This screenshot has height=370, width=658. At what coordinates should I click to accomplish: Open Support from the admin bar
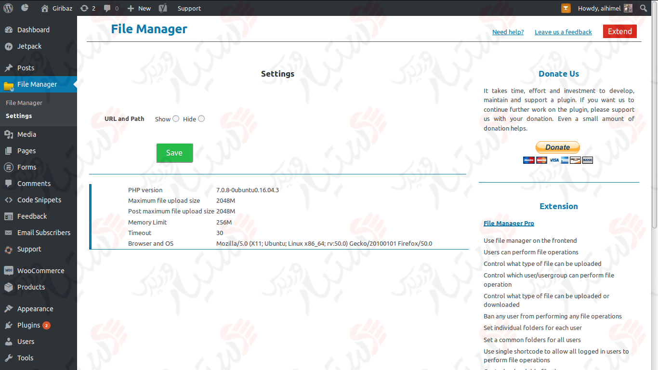point(189,8)
